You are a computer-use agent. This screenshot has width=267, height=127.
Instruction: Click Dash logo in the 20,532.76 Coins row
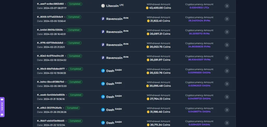(103, 71)
